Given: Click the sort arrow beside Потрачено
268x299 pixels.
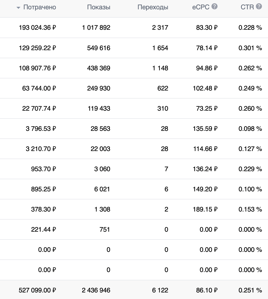Looking at the screenshot, I should 18,8.
